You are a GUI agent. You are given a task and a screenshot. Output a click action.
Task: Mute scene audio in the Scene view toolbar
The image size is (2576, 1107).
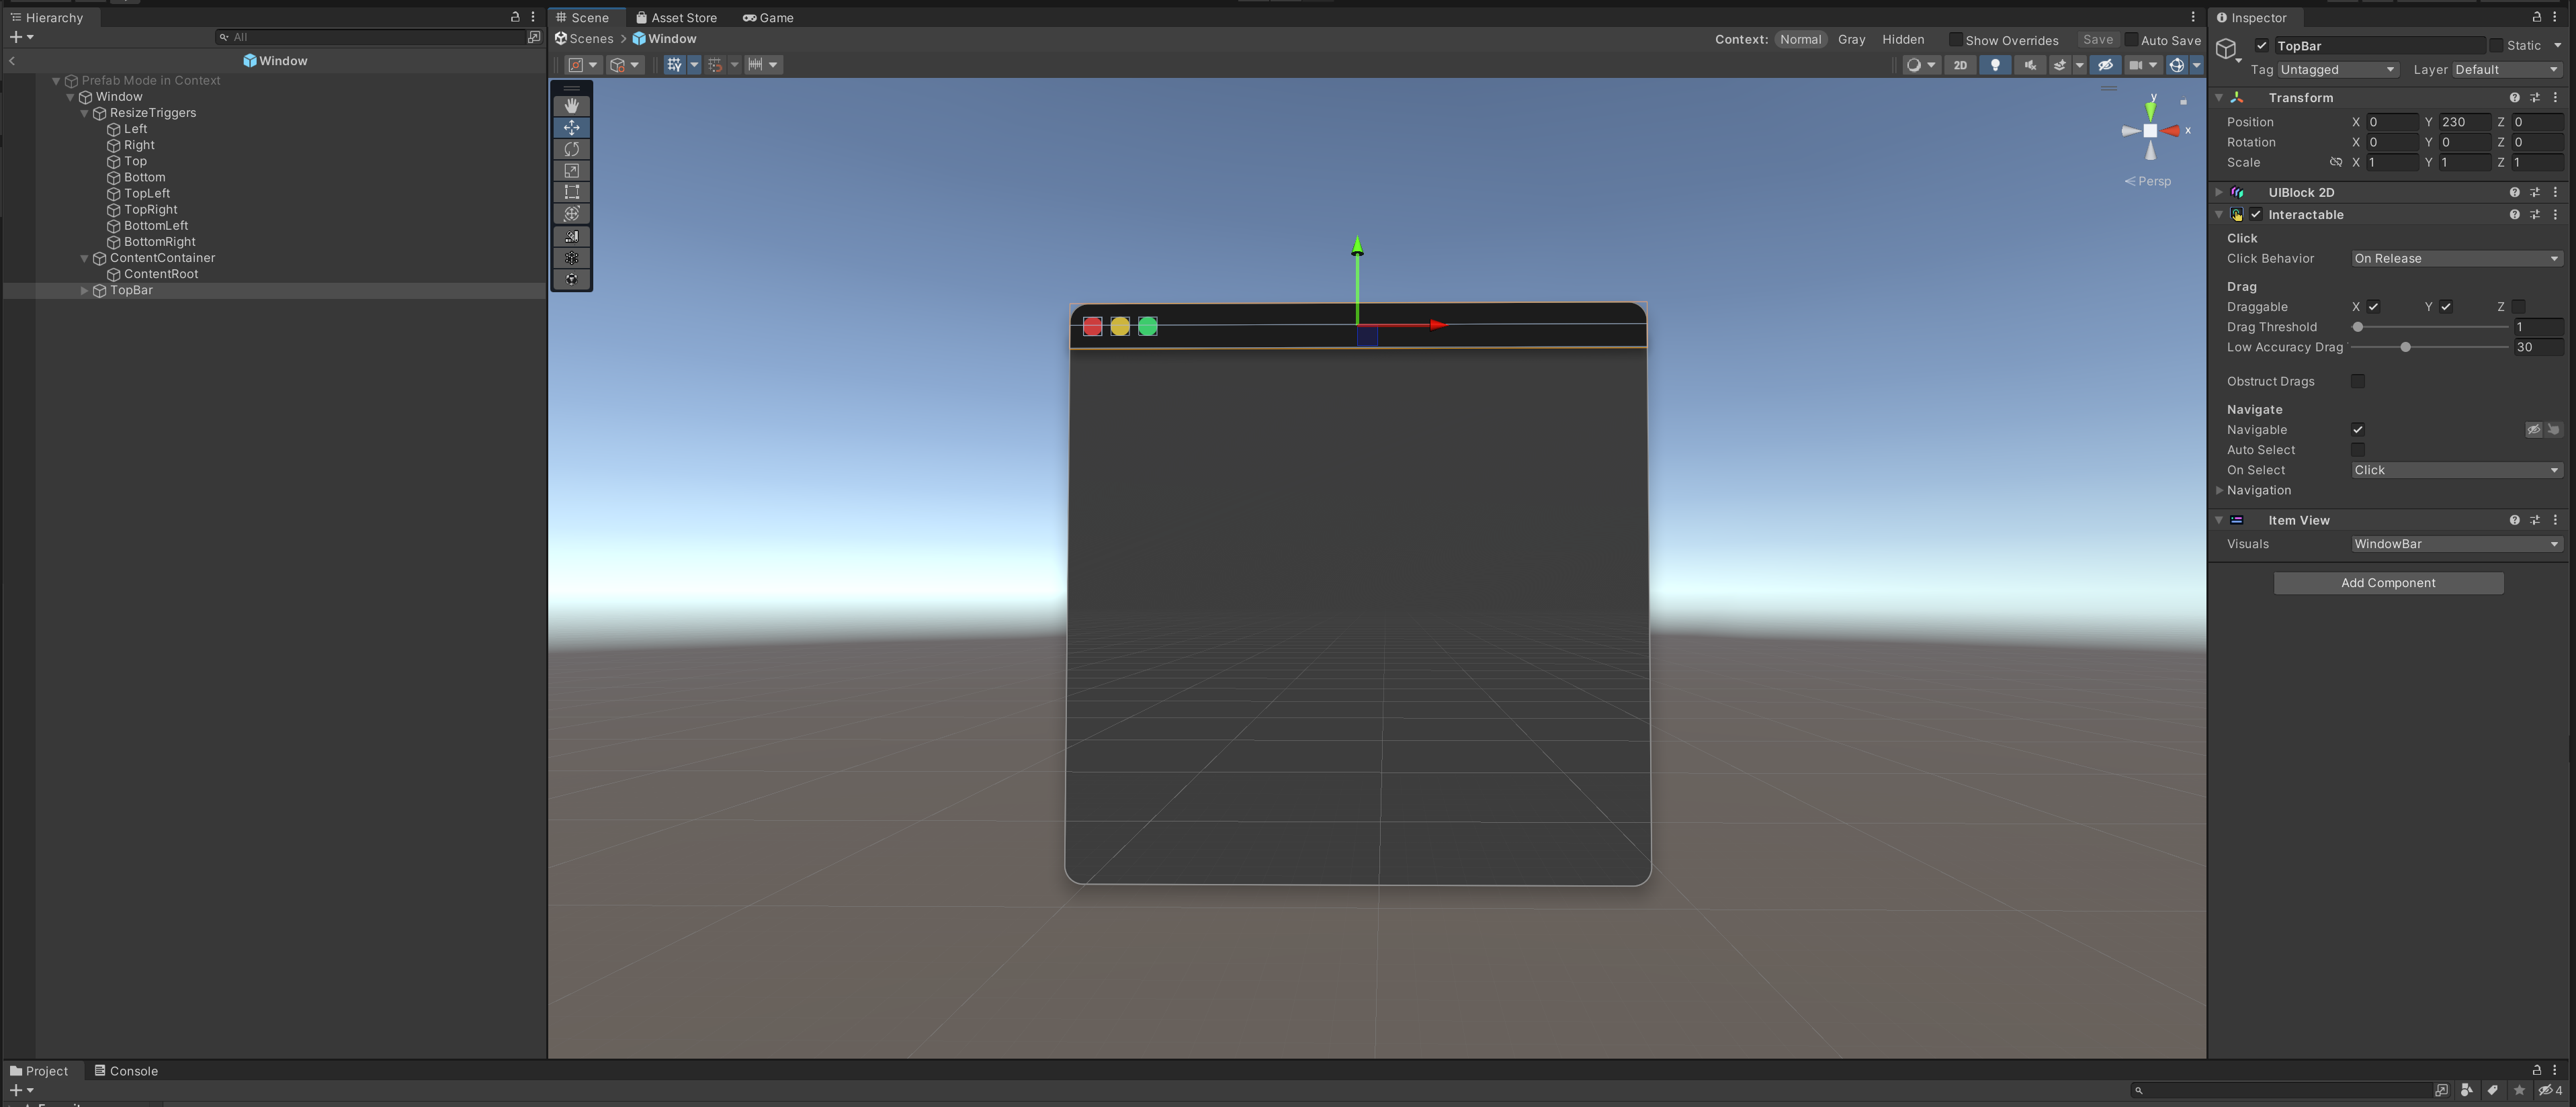tap(2030, 64)
